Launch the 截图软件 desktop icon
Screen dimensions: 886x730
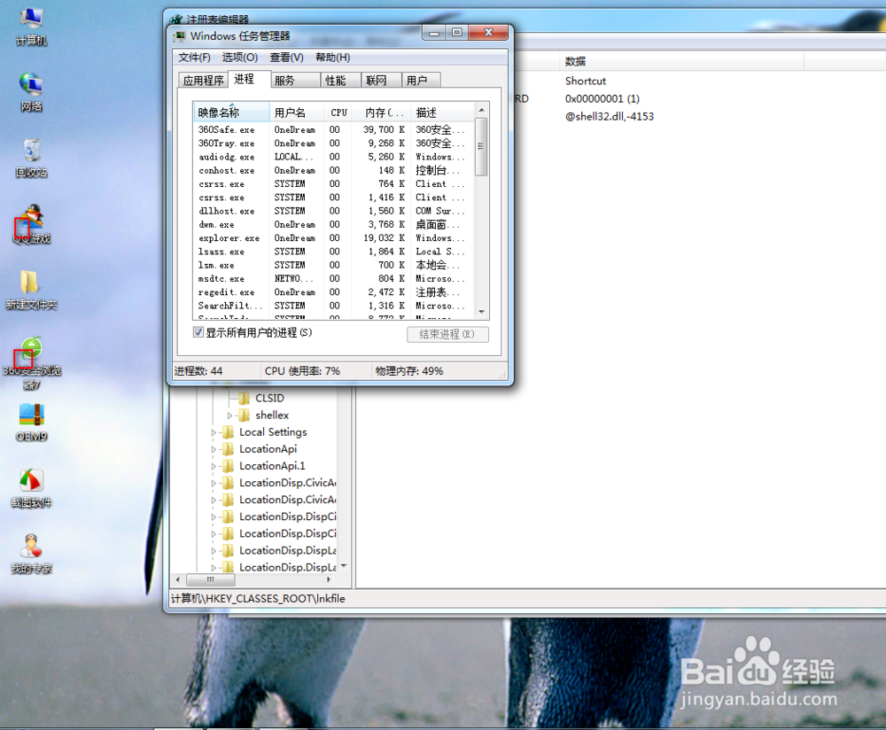coord(31,489)
